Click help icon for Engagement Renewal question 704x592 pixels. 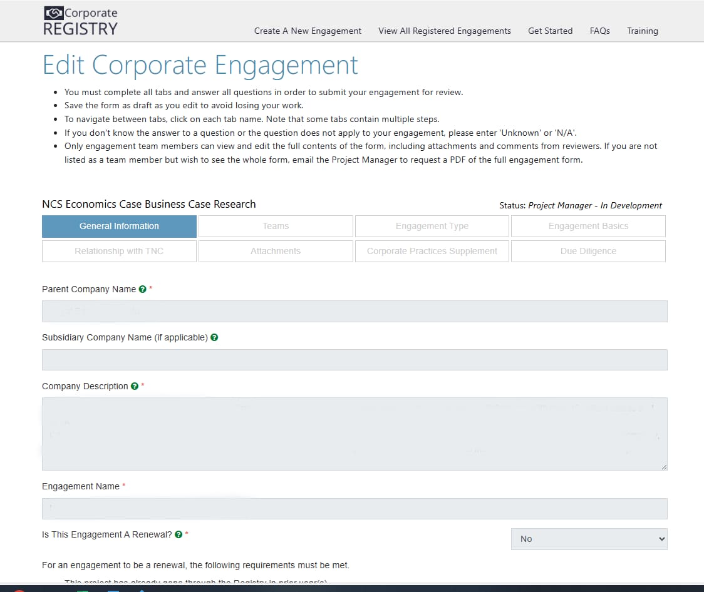click(x=179, y=534)
